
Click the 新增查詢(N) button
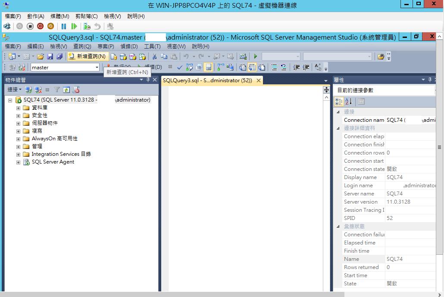[x=88, y=56]
